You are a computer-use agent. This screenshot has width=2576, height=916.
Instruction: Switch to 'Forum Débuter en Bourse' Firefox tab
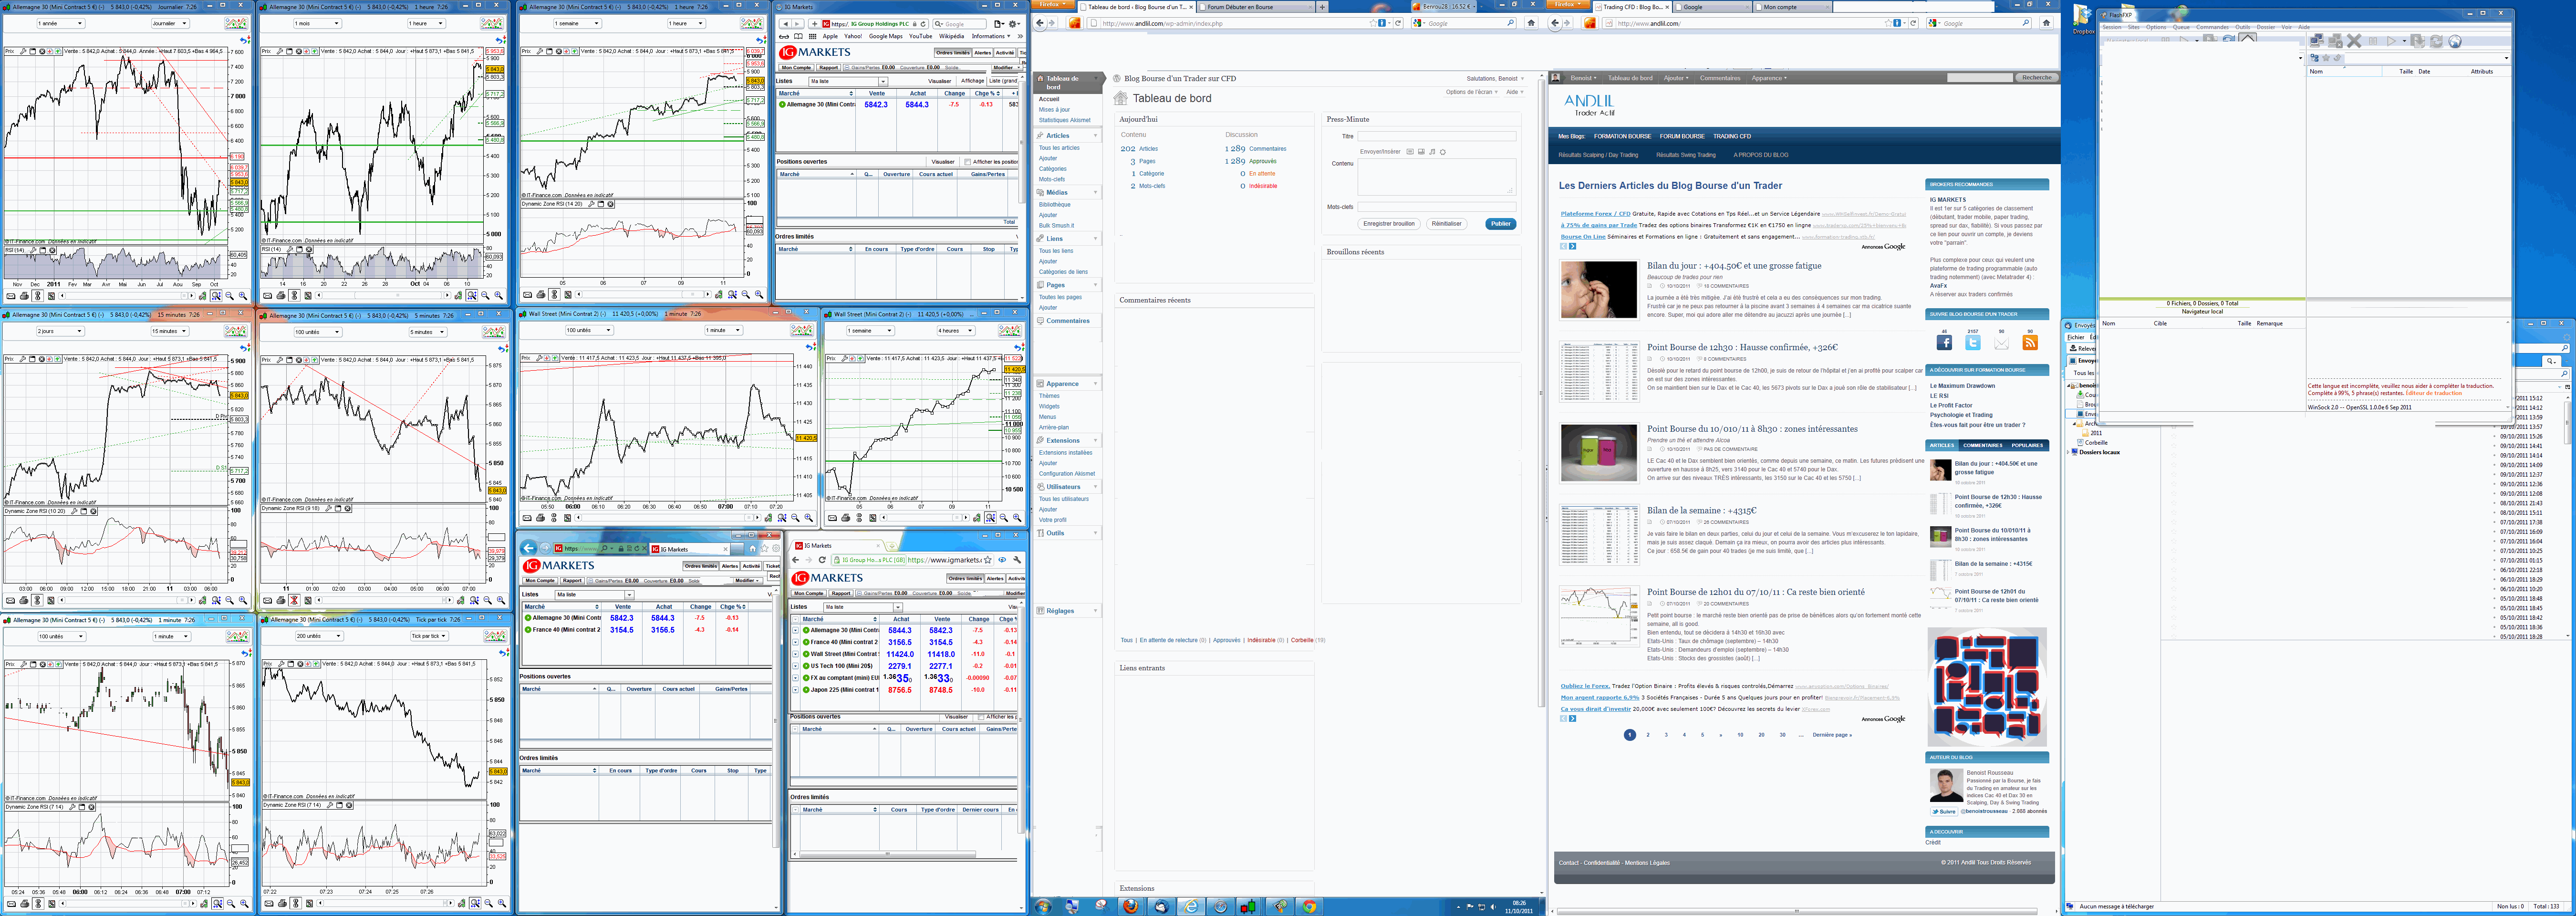click(1256, 7)
